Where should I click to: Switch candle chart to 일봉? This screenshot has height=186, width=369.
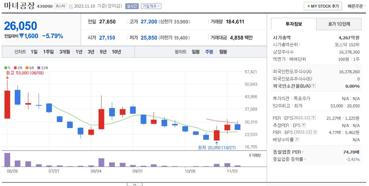pos(196,52)
